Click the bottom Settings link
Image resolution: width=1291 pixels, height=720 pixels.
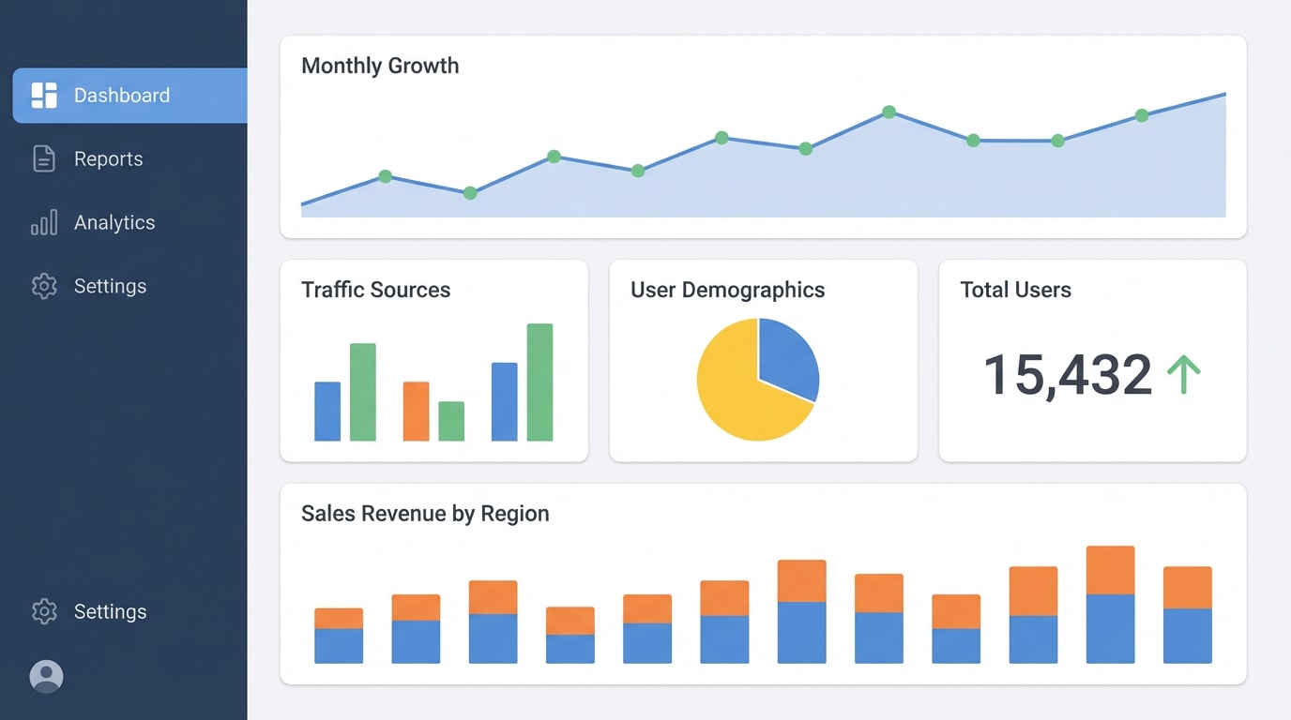pyautogui.click(x=110, y=611)
